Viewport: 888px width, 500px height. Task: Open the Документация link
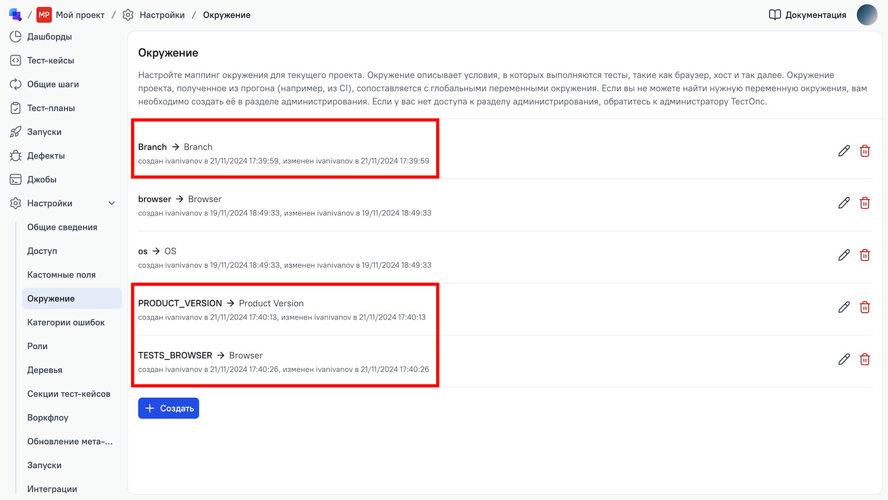(x=807, y=15)
